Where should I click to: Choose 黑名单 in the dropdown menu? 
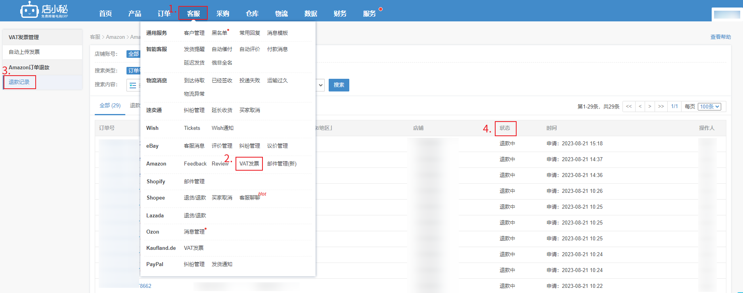[219, 33]
